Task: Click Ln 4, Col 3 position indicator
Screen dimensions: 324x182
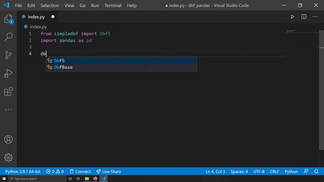Action: 215,171
